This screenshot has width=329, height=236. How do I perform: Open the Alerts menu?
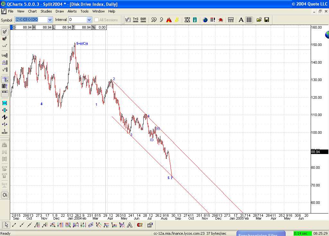pyautogui.click(x=72, y=11)
